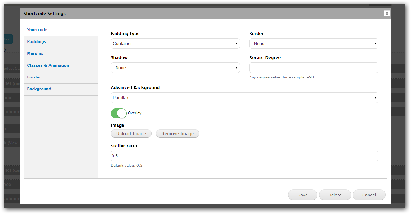Focus the Stellar ratio text field
This screenshot has width=411, height=214.
coord(244,156)
